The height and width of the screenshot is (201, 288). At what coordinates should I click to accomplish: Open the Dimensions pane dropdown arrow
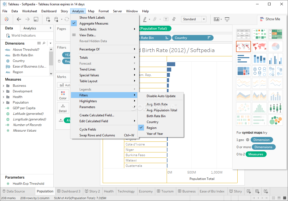click(x=50, y=43)
